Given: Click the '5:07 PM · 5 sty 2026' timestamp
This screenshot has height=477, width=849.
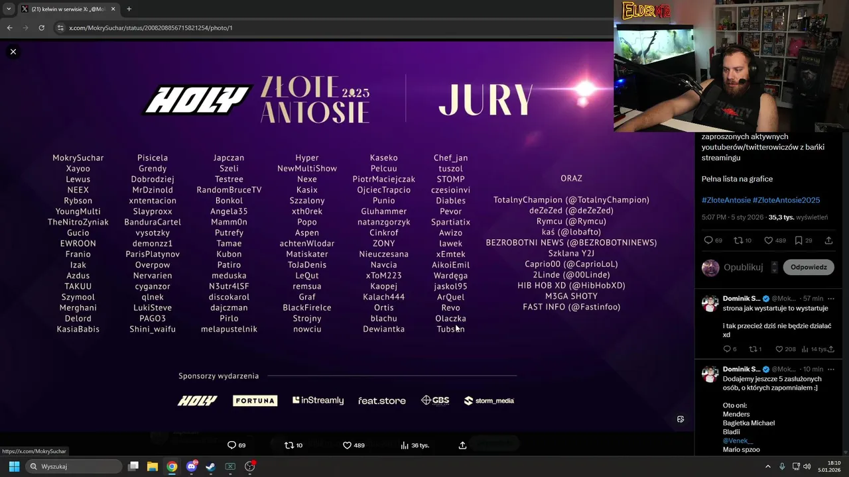Looking at the screenshot, I should [x=732, y=217].
